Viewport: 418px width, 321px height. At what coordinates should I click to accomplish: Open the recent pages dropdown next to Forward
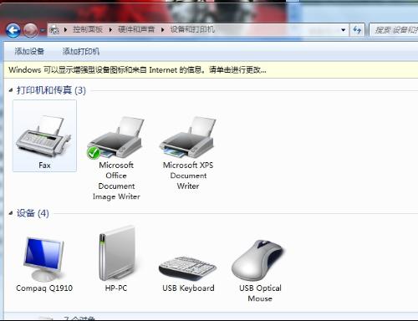(x=42, y=30)
